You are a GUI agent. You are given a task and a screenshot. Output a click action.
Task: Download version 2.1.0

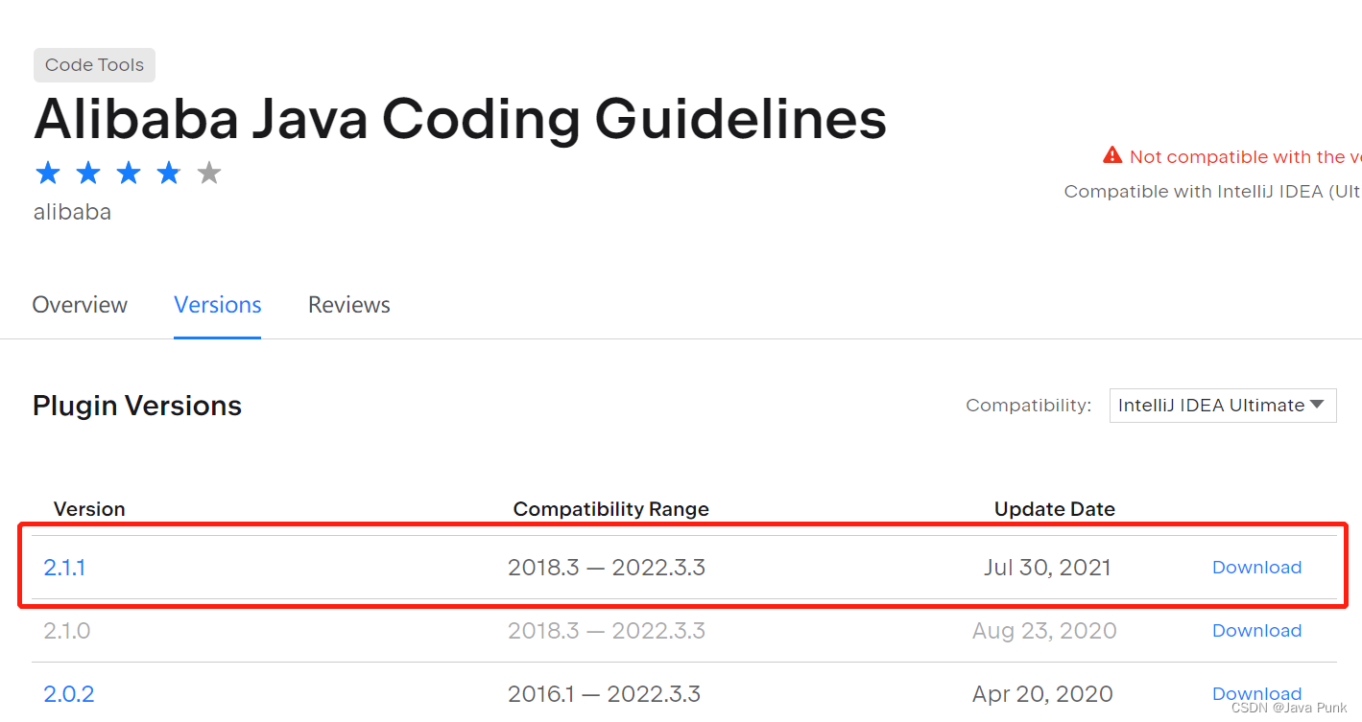pyautogui.click(x=1256, y=630)
